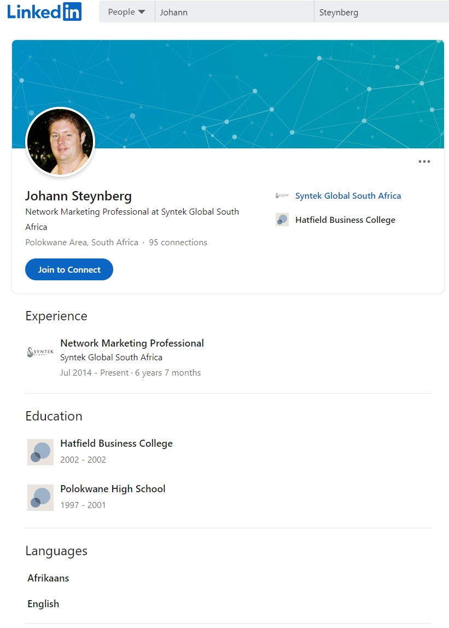Open the Polokwane High School entry
Screen dimensions: 449x628
[x=113, y=489]
